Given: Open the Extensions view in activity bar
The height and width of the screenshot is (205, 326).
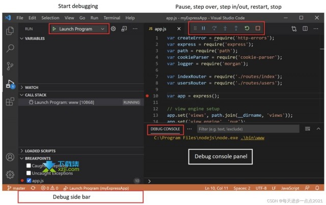Looking at the screenshot, I should [x=10, y=101].
